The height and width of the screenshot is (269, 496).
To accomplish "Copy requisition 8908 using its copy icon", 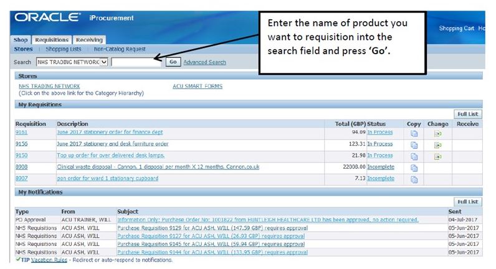I will 414,168.
